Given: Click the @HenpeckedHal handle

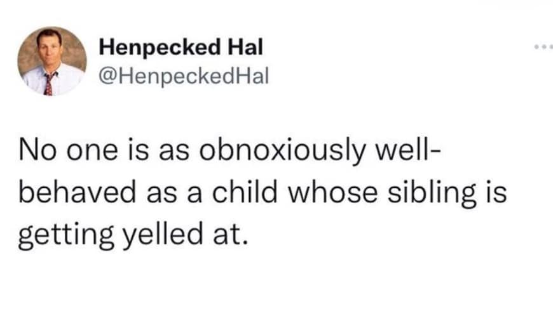Looking at the screenshot, I should tap(184, 76).
